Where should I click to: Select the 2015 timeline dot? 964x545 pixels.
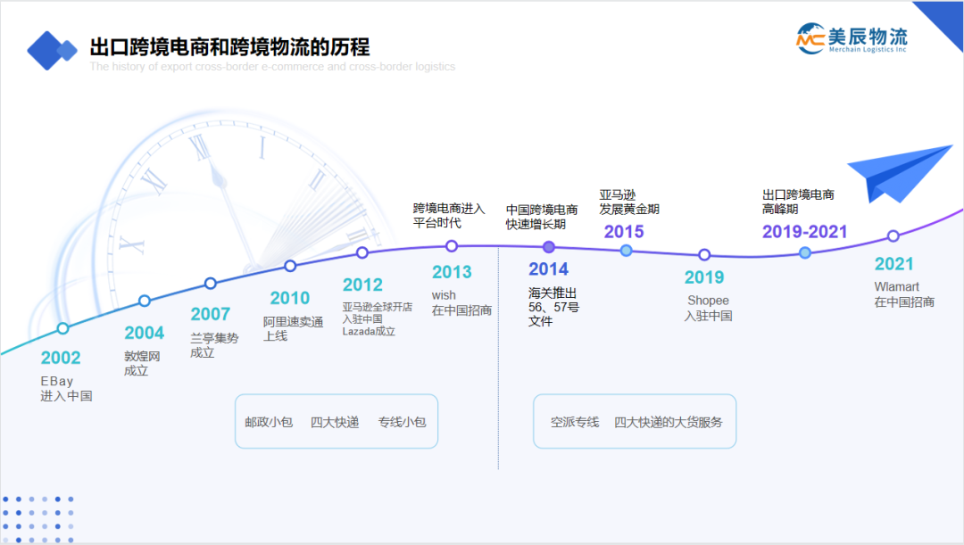[x=626, y=250]
